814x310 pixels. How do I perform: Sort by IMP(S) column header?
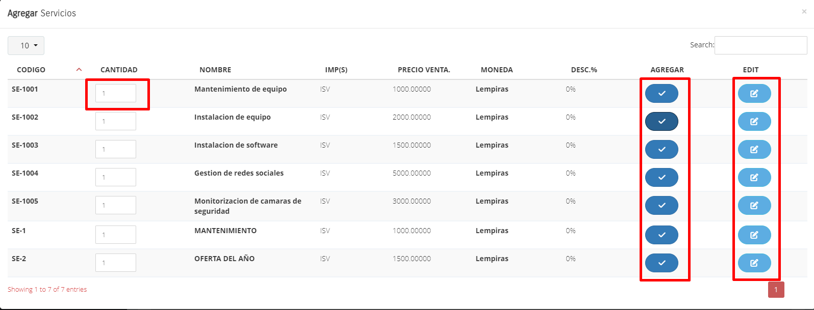pos(336,70)
